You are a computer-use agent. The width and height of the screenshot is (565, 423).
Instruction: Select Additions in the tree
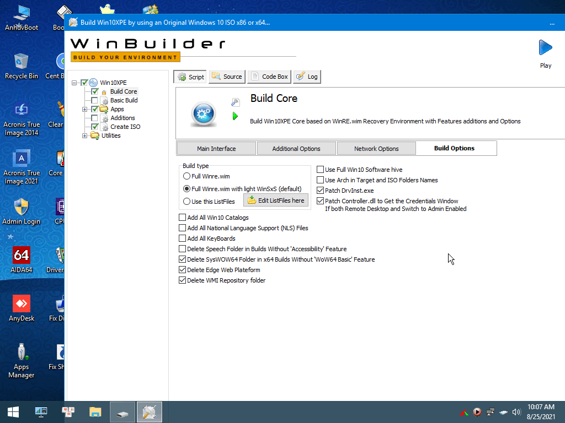[x=122, y=118]
